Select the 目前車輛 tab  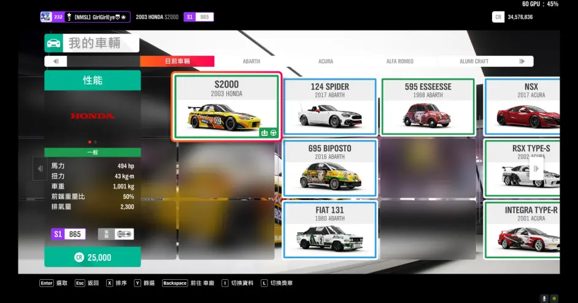(x=177, y=61)
